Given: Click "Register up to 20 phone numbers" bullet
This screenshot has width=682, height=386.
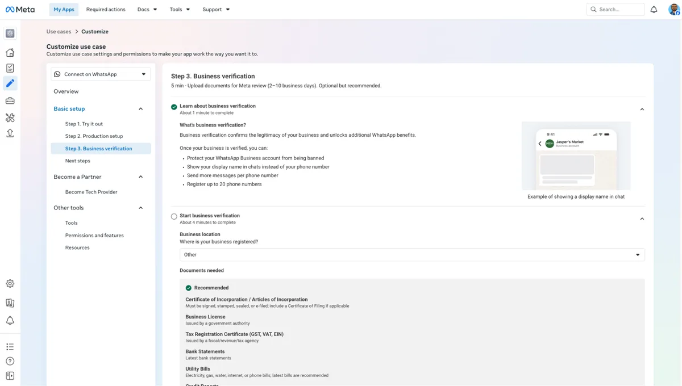Looking at the screenshot, I should [x=224, y=184].
